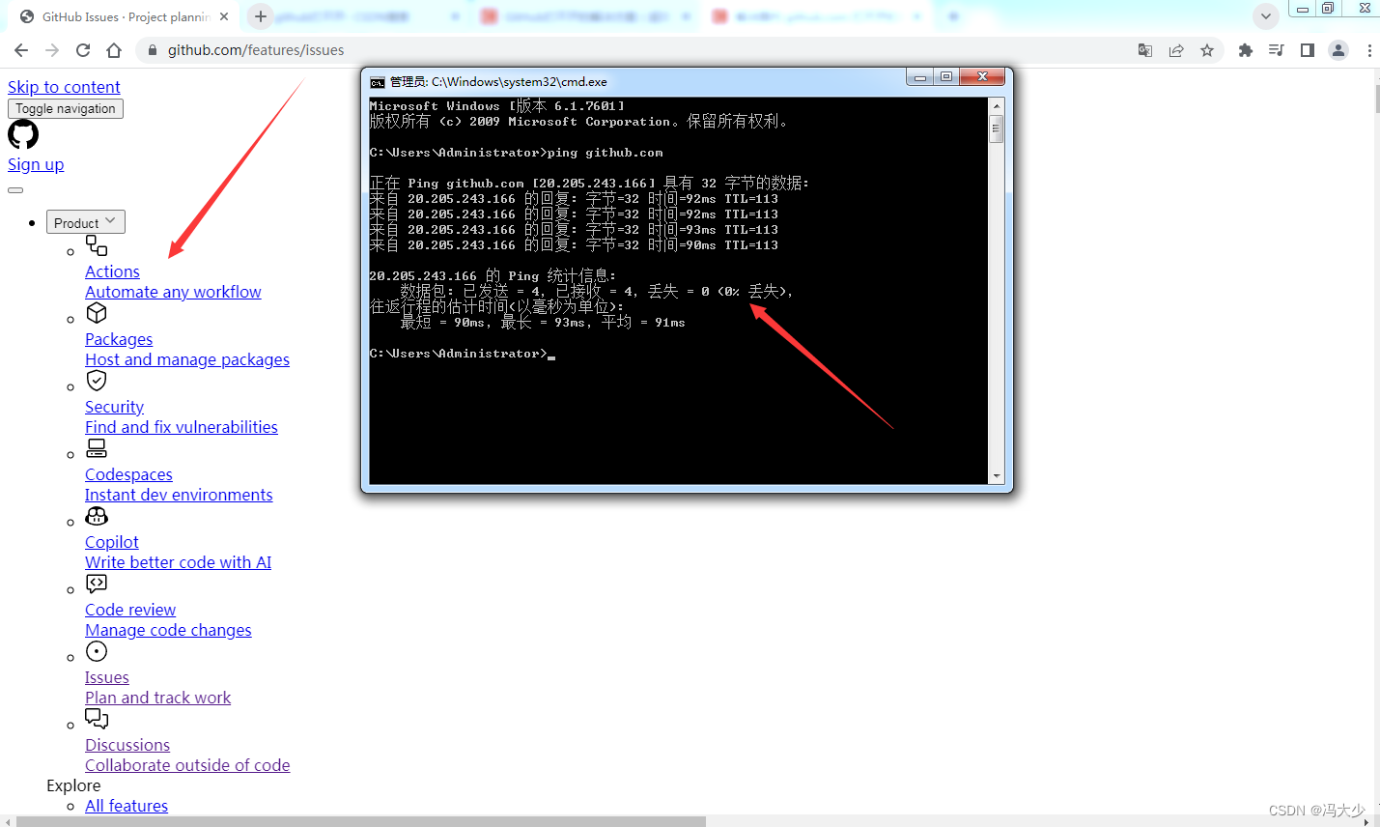Open the Chrome profile avatar icon
Image resolution: width=1380 pixels, height=827 pixels.
pyautogui.click(x=1338, y=50)
